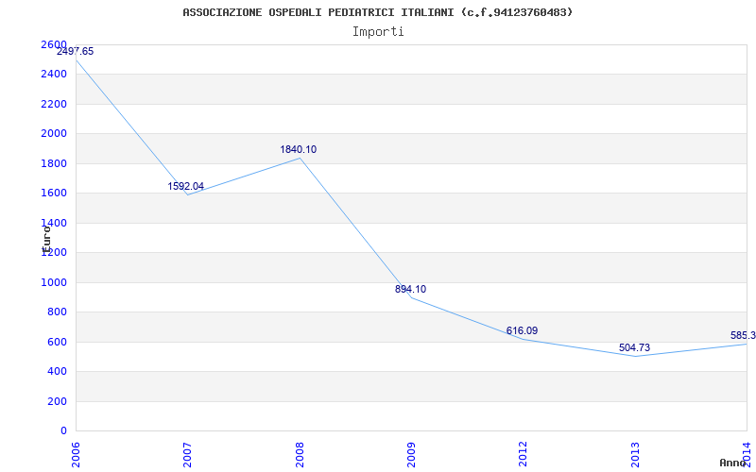756x472 pixels.
Task: Click the 2006 x-axis year label
Action: click(76, 455)
